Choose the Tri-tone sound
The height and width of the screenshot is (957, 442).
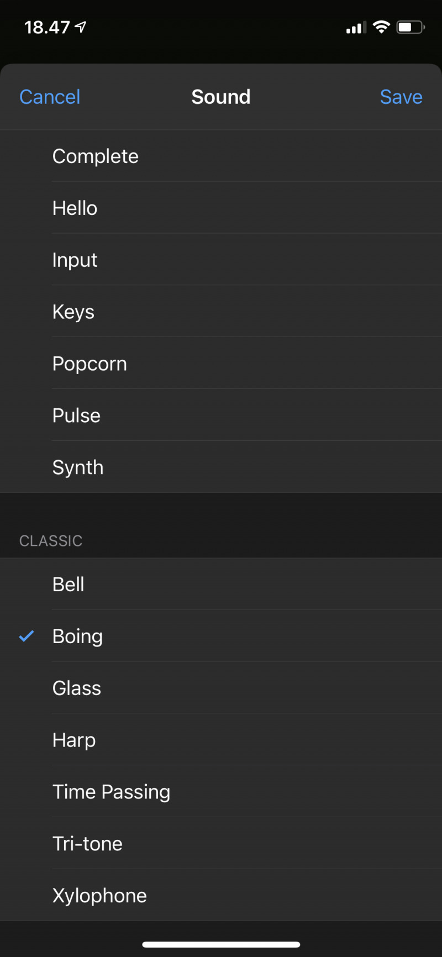(87, 844)
